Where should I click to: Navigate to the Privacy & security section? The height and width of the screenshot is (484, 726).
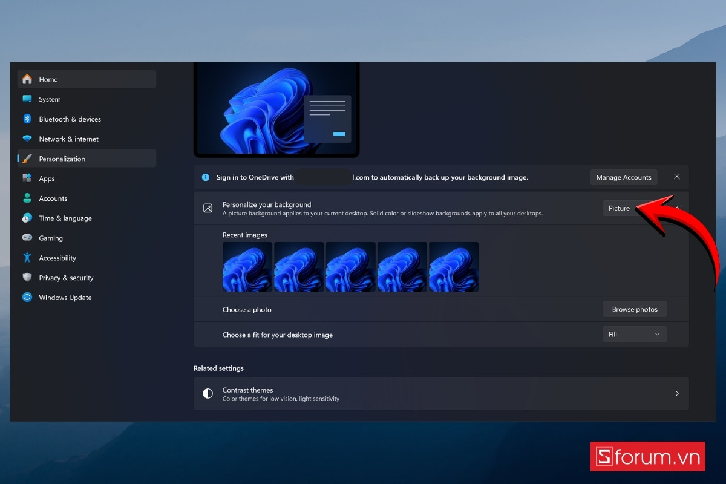point(65,278)
